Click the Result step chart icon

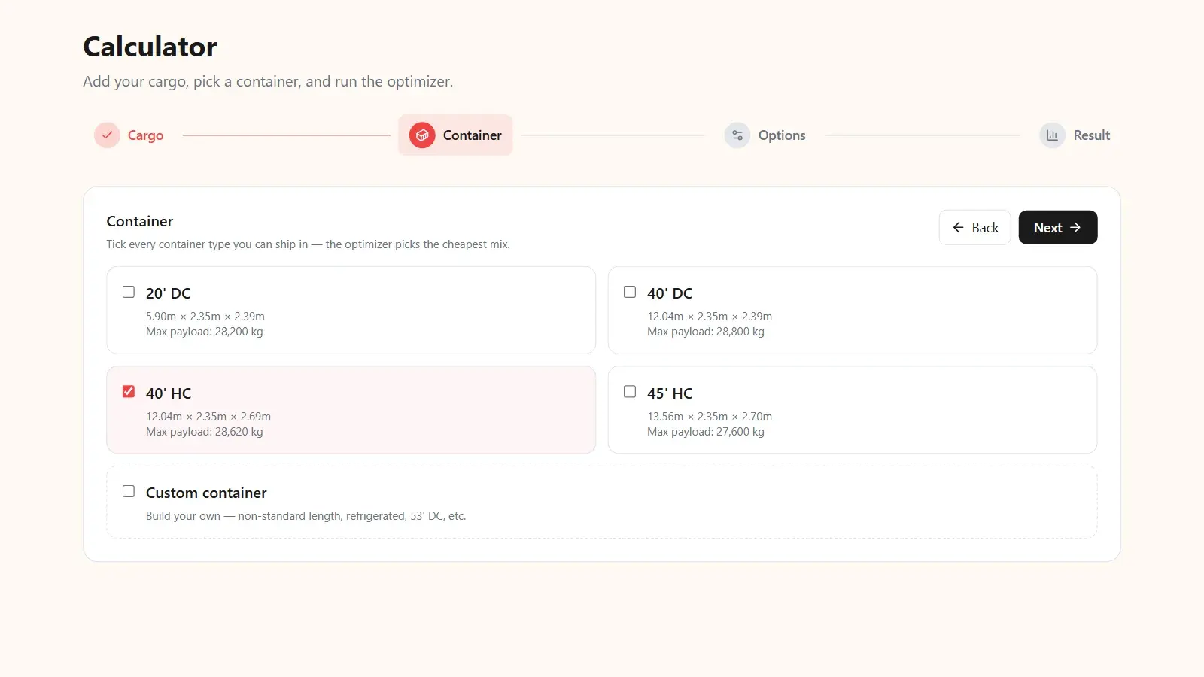[x=1052, y=135]
